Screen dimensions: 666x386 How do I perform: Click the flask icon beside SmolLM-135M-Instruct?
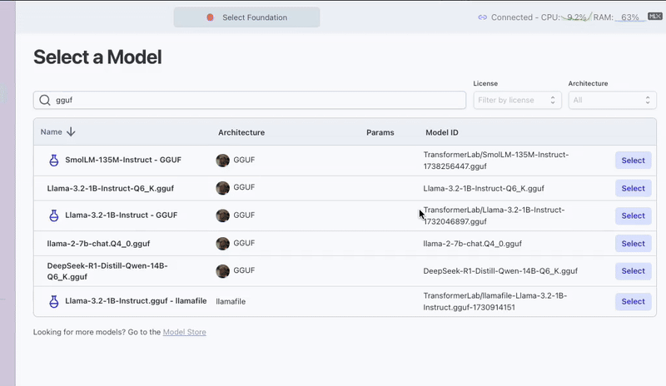[x=53, y=160]
